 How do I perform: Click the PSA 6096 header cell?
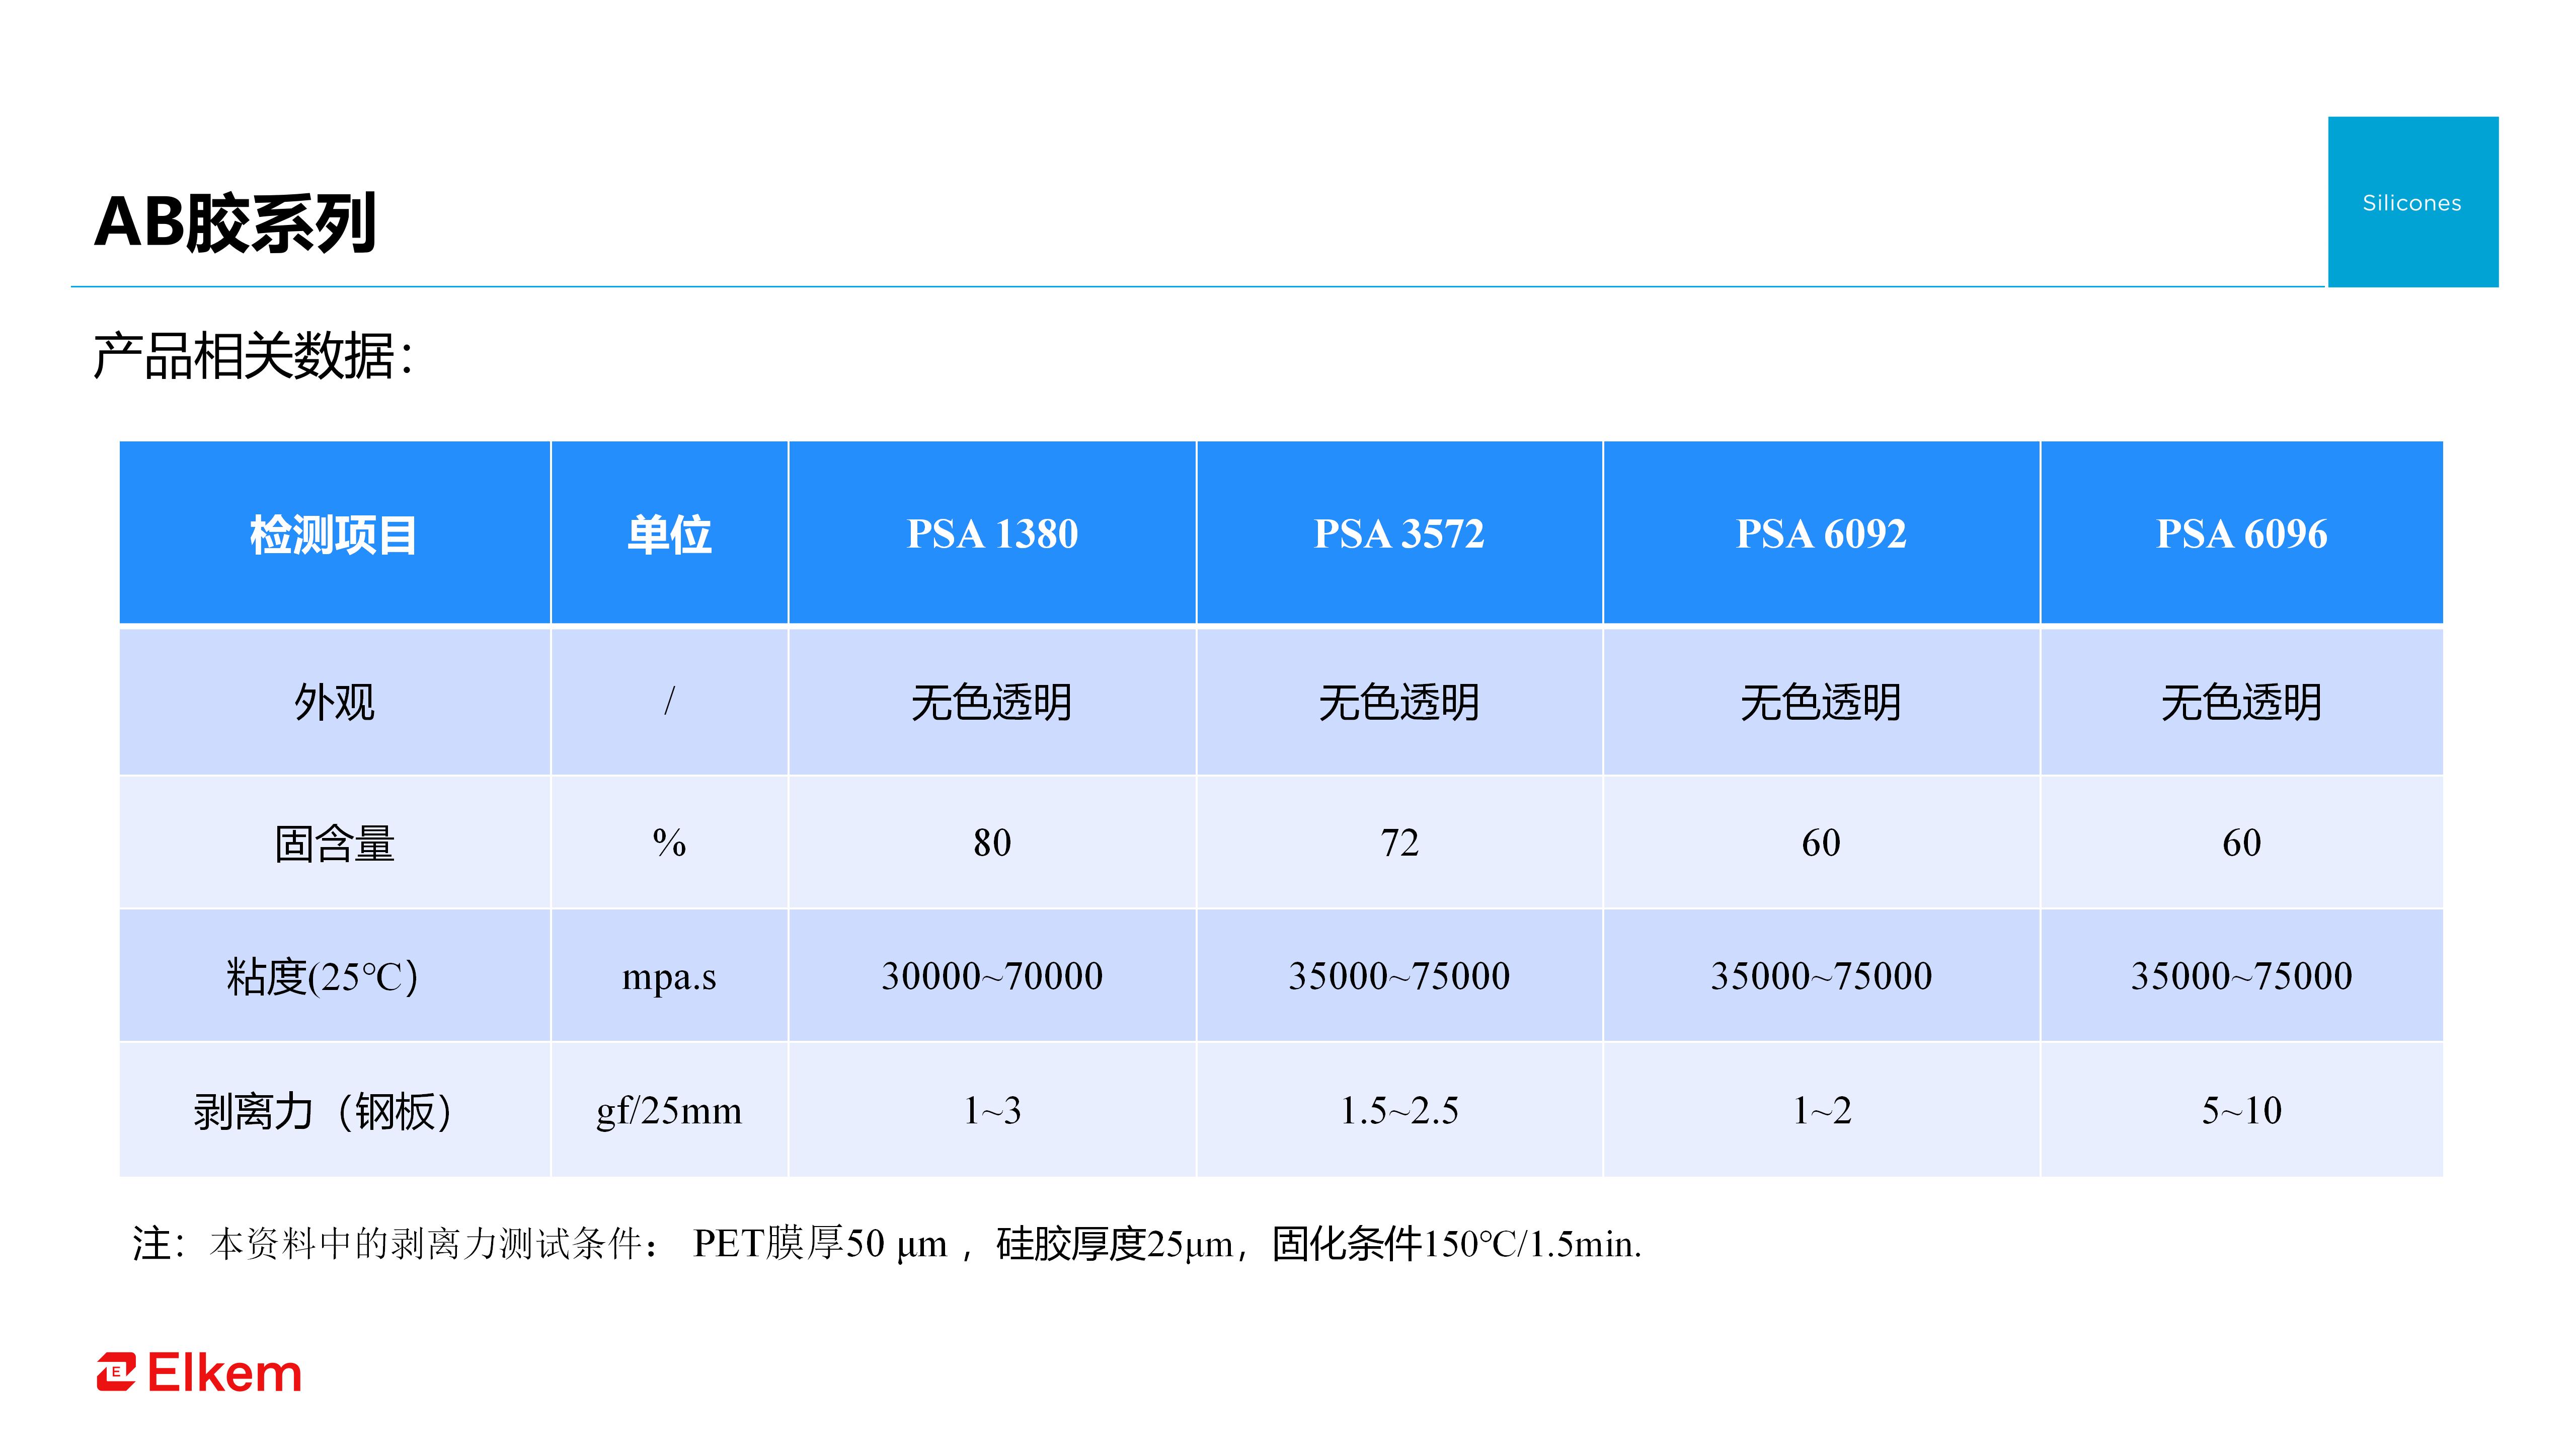(x=2240, y=533)
